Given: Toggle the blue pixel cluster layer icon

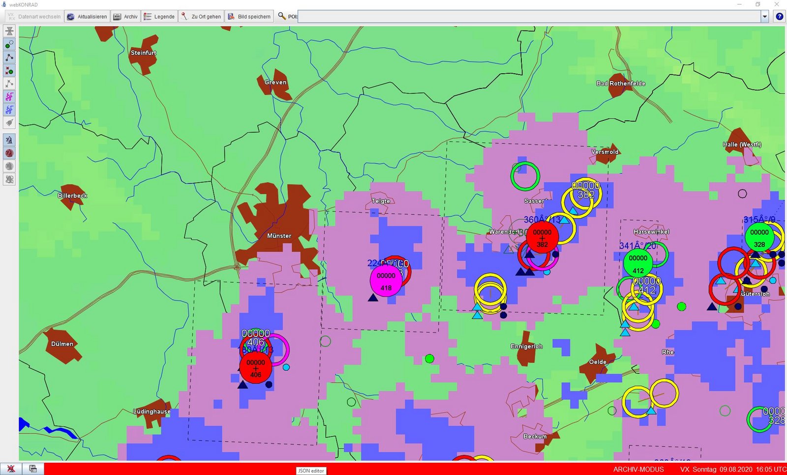Looking at the screenshot, I should 9,110.
